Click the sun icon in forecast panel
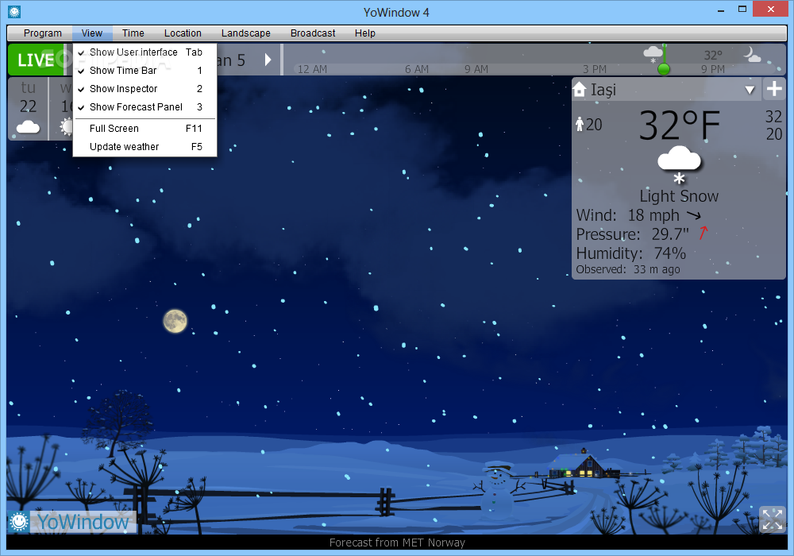 pos(67,126)
